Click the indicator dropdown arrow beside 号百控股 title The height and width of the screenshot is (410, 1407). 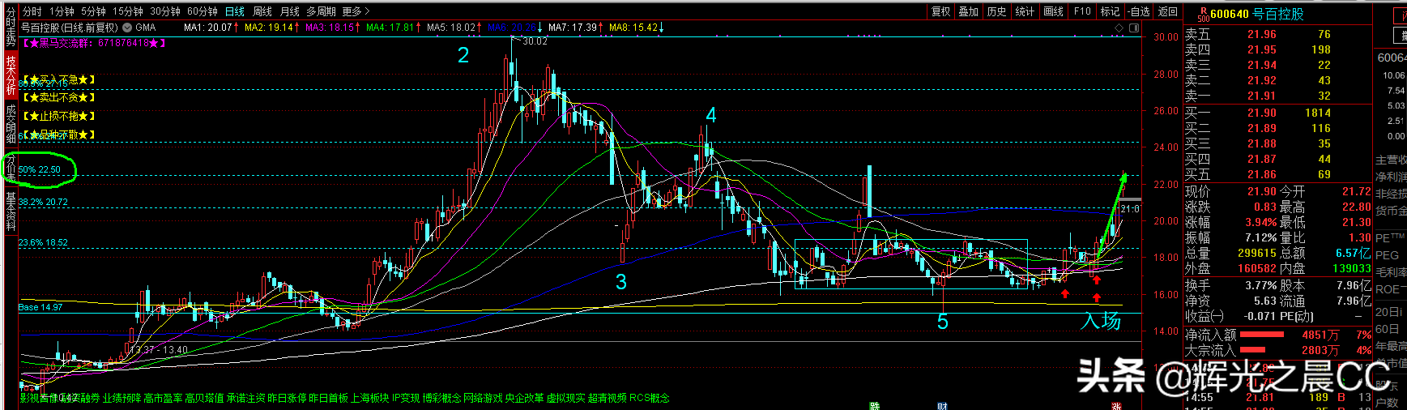click(x=127, y=28)
